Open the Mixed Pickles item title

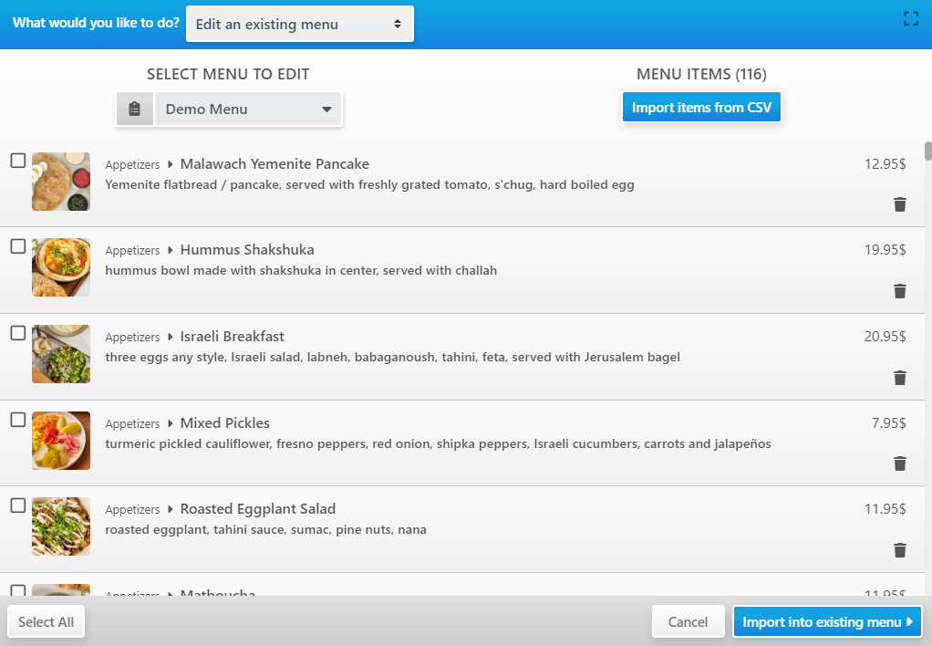click(224, 423)
